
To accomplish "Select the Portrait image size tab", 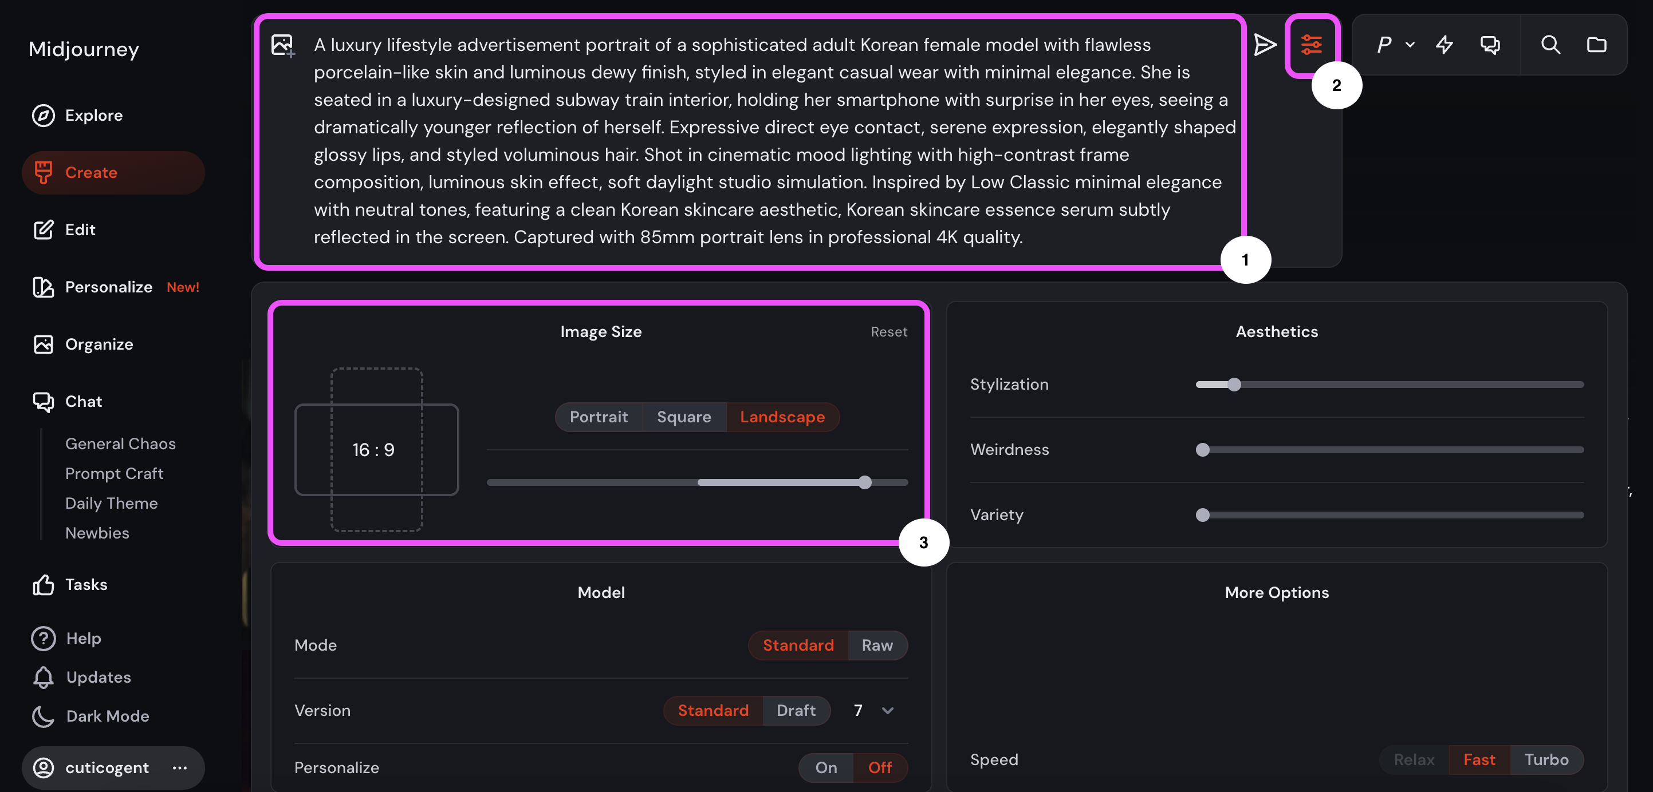I will (598, 417).
